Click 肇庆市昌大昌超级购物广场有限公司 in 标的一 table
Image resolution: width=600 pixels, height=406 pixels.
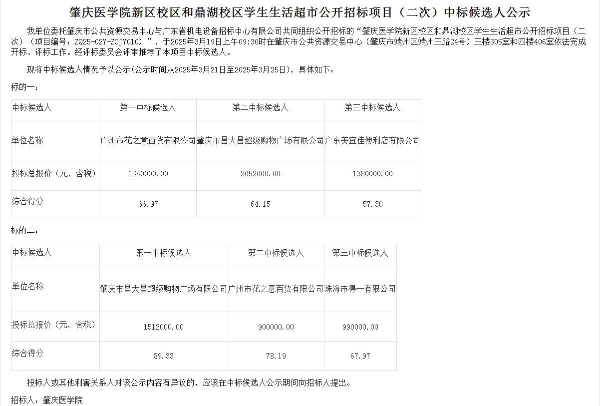click(x=261, y=141)
